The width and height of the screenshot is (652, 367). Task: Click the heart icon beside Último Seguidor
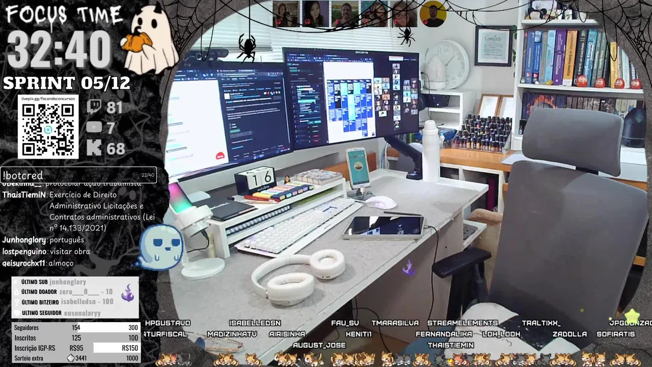click(x=16, y=313)
